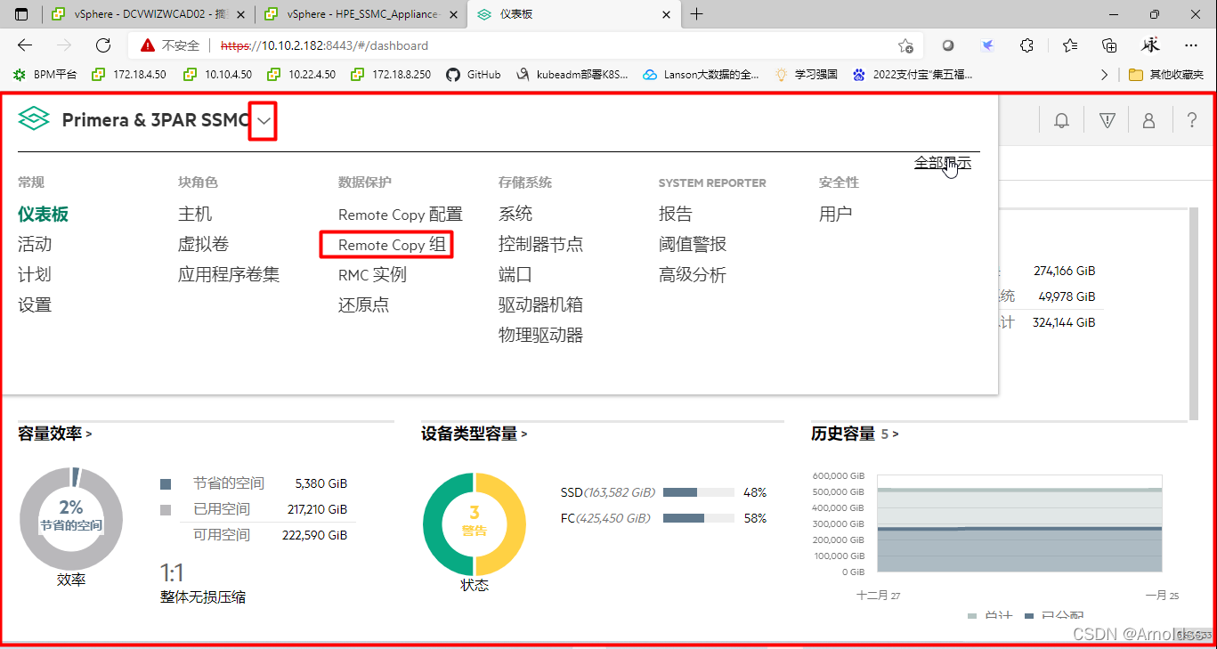Open browser collections icon
This screenshot has height=649, width=1217.
coord(1109,45)
